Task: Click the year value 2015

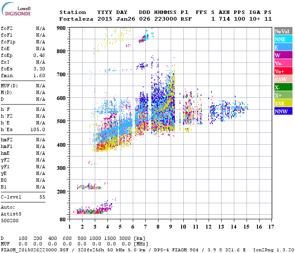Action: click(105, 19)
